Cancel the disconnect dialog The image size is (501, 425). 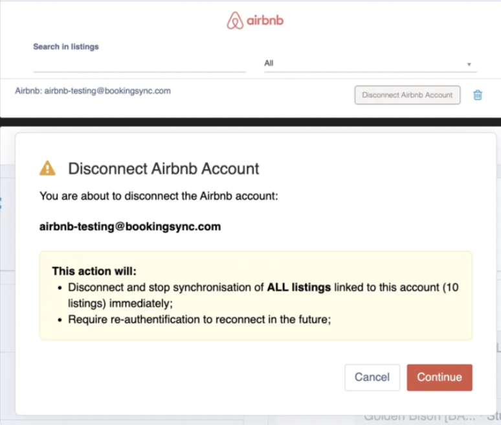coord(372,377)
